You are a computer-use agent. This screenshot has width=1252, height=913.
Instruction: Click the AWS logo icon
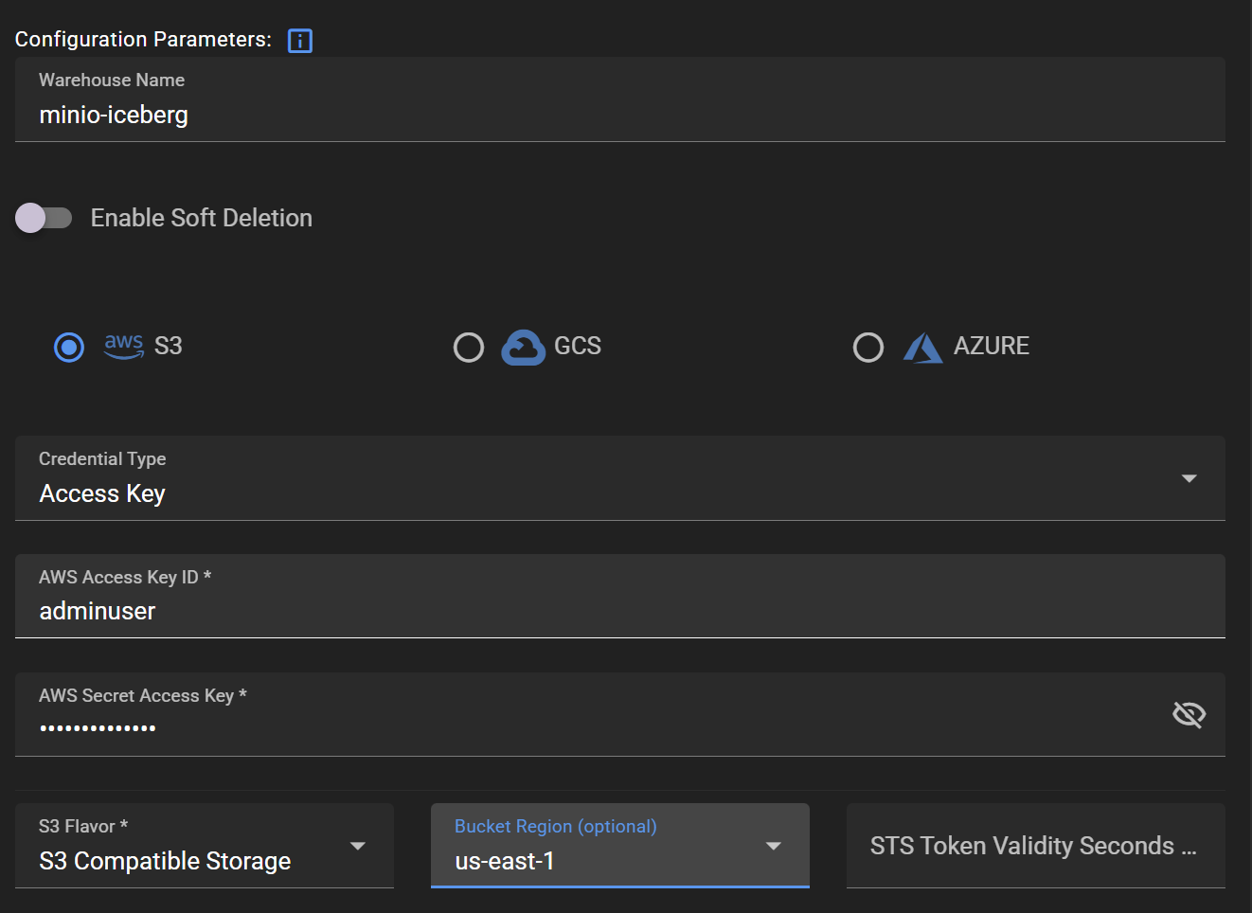[124, 346]
